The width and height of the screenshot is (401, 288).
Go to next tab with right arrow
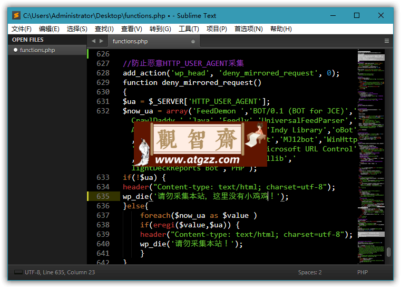click(x=102, y=41)
